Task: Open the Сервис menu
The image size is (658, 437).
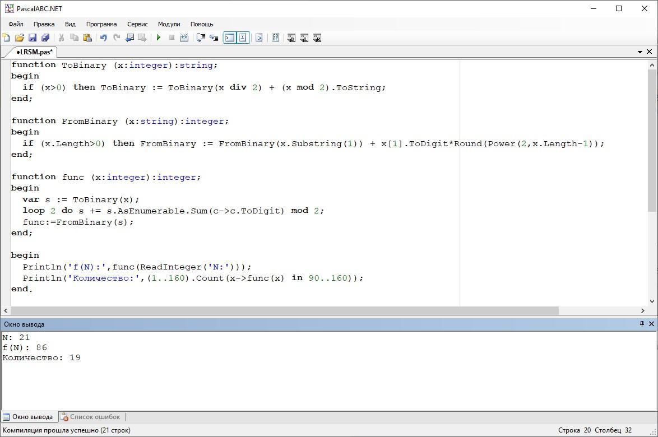Action: click(x=138, y=24)
